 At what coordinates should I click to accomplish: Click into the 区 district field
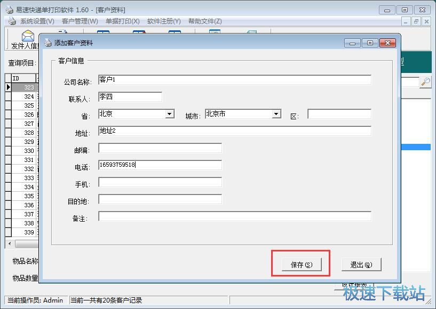click(x=339, y=114)
